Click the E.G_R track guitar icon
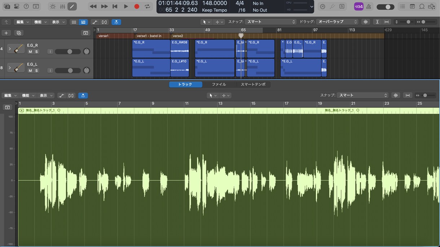 (x=19, y=49)
